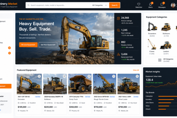Favorite the 2022 Grove GRT8100 listing
This screenshot has height=118, width=177.
coord(114,76)
